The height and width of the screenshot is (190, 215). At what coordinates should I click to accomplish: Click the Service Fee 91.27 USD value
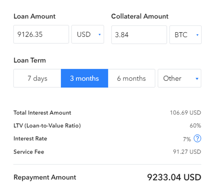pyautogui.click(x=187, y=152)
